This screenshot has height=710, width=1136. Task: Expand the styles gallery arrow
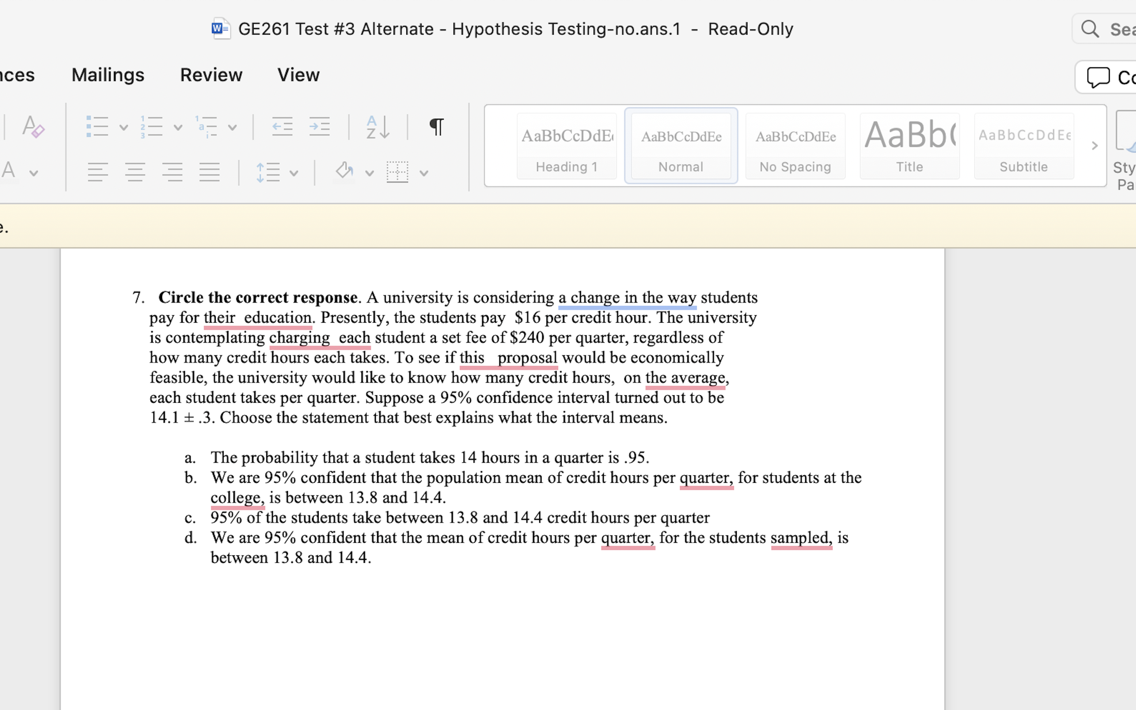click(1095, 146)
